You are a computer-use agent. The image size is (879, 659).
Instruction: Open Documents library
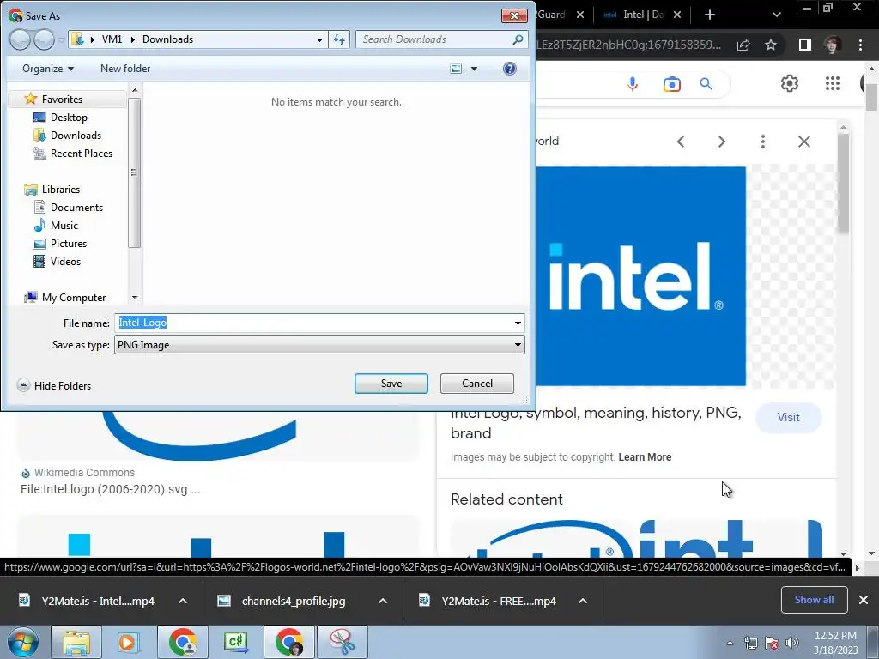pyautogui.click(x=76, y=208)
